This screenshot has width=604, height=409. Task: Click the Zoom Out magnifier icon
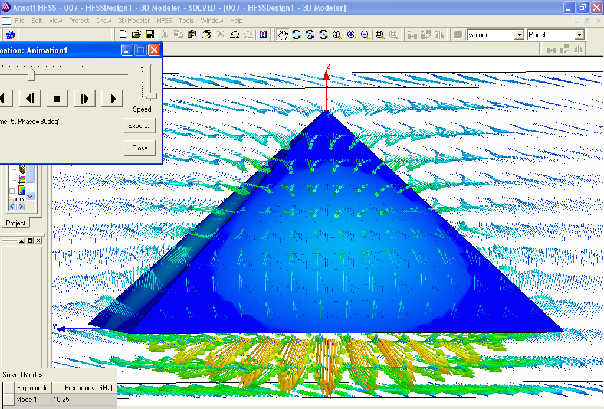click(365, 35)
